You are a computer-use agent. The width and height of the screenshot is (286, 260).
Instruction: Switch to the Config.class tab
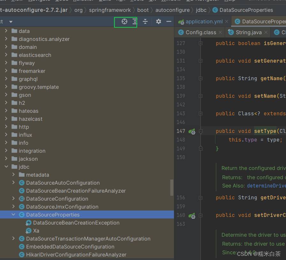[x=201, y=32]
